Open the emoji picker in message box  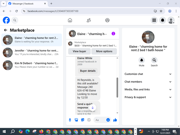pos(108,120)
